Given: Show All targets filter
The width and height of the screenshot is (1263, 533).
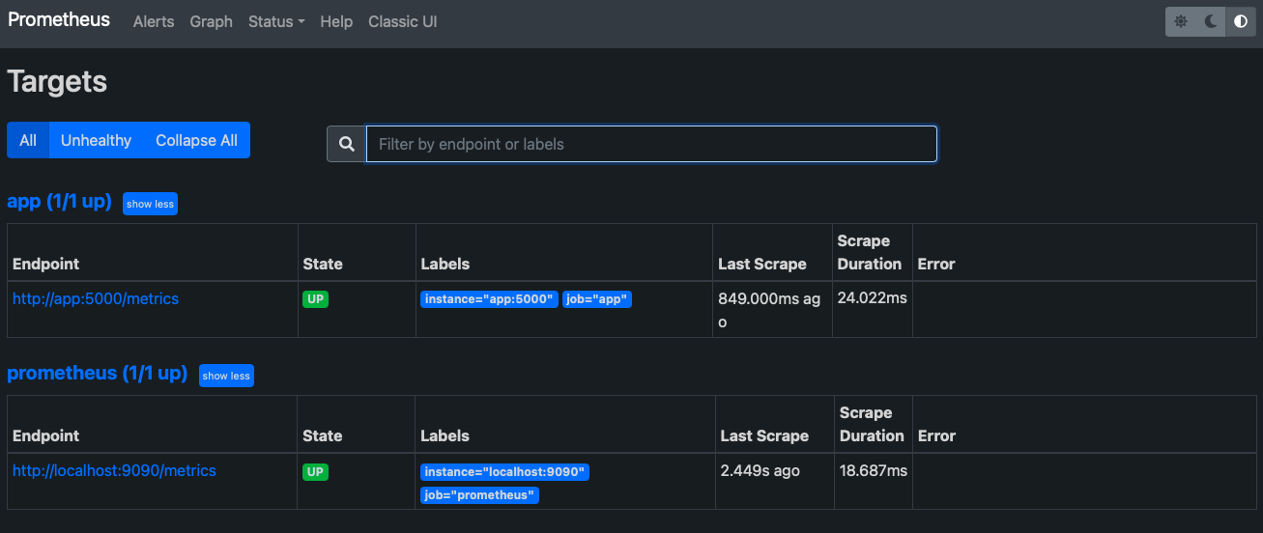Looking at the screenshot, I should [28, 140].
